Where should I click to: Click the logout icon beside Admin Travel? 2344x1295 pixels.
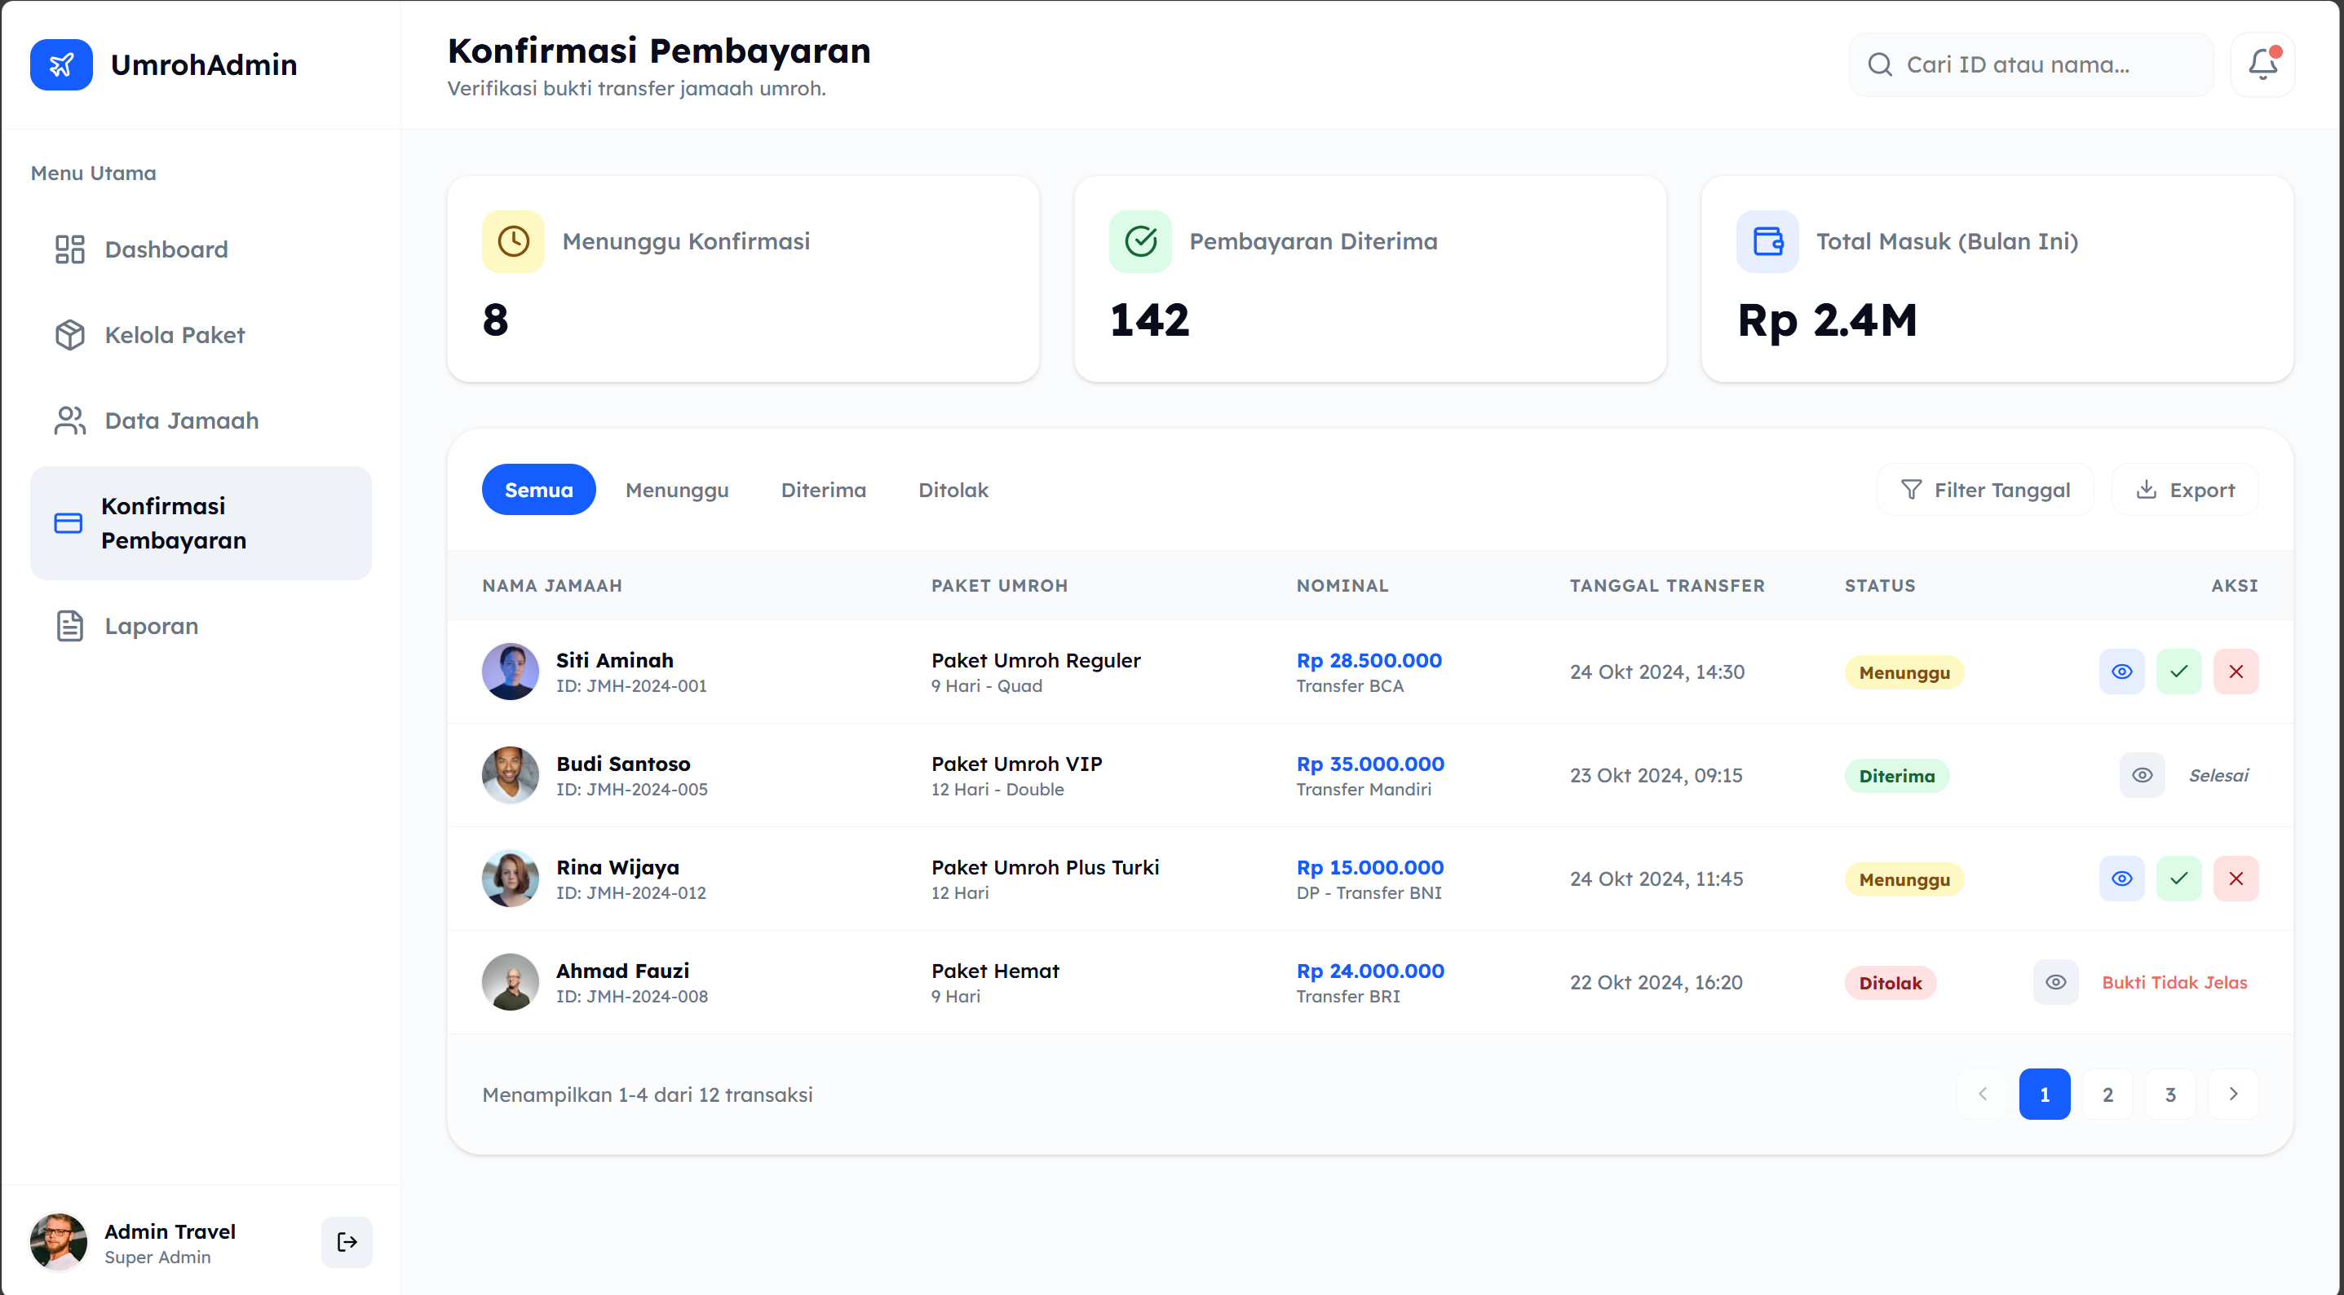pos(347,1241)
